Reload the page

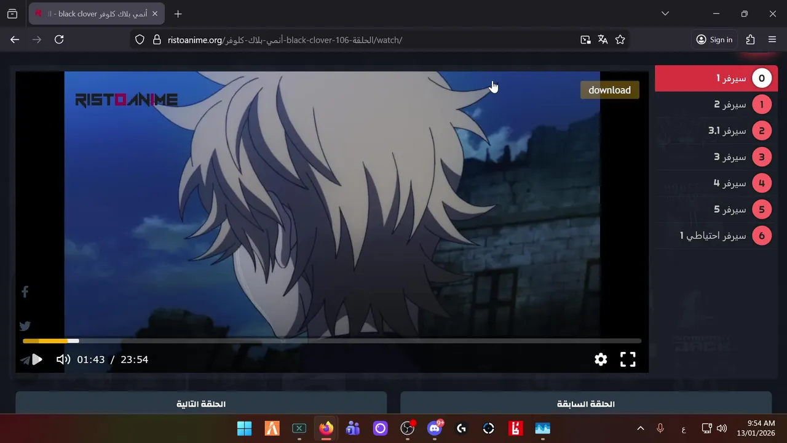tap(59, 39)
